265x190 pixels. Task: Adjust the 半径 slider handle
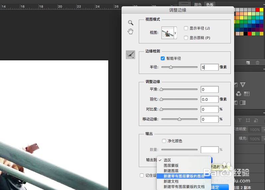tap(171, 67)
